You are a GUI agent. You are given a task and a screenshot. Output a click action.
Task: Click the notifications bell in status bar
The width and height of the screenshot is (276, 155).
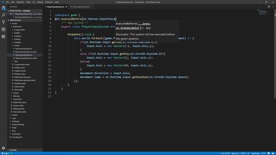click(273, 153)
